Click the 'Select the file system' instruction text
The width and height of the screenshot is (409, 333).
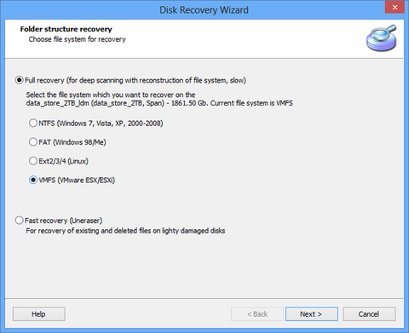[x=111, y=95]
